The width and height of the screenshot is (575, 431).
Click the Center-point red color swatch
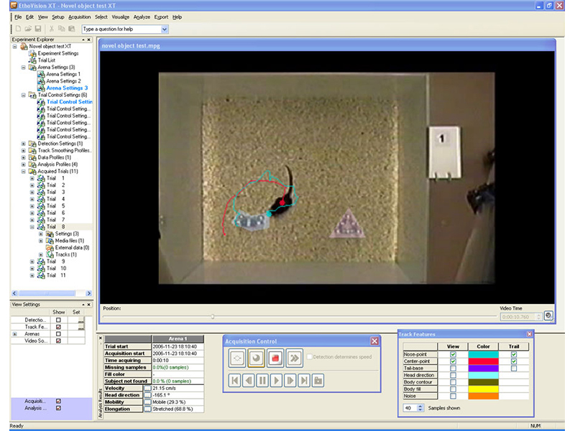[x=484, y=361]
